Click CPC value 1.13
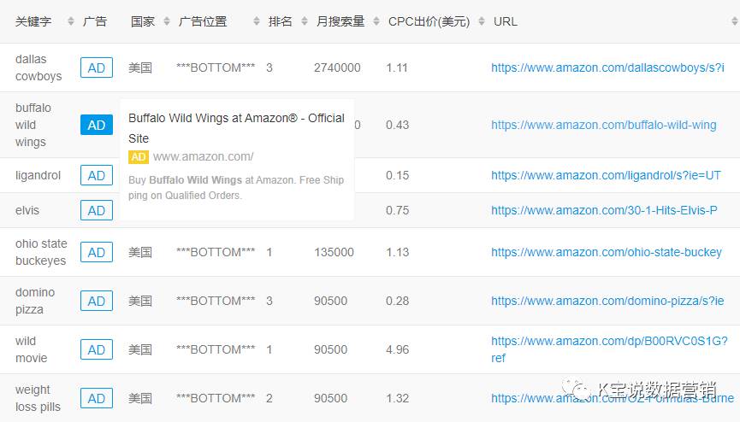 [397, 252]
